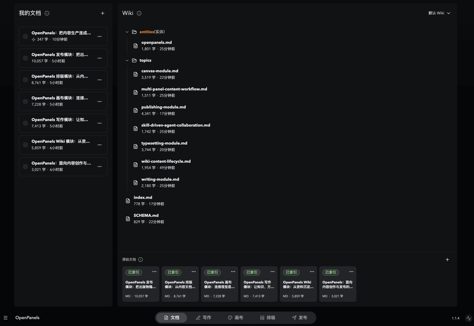Open more options for OpenPanels 画布模块 document in 我的文档
Screen dimensions: 474x326
click(x=99, y=101)
